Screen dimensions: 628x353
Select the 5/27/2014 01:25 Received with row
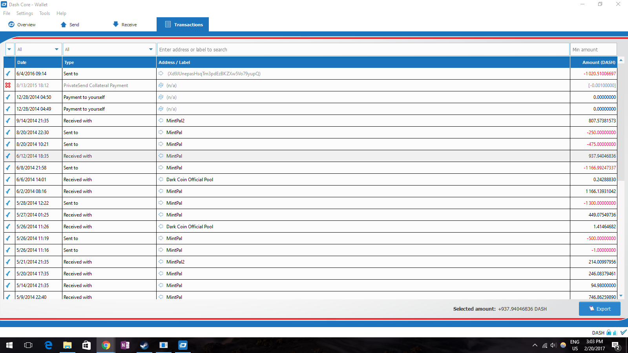point(310,215)
